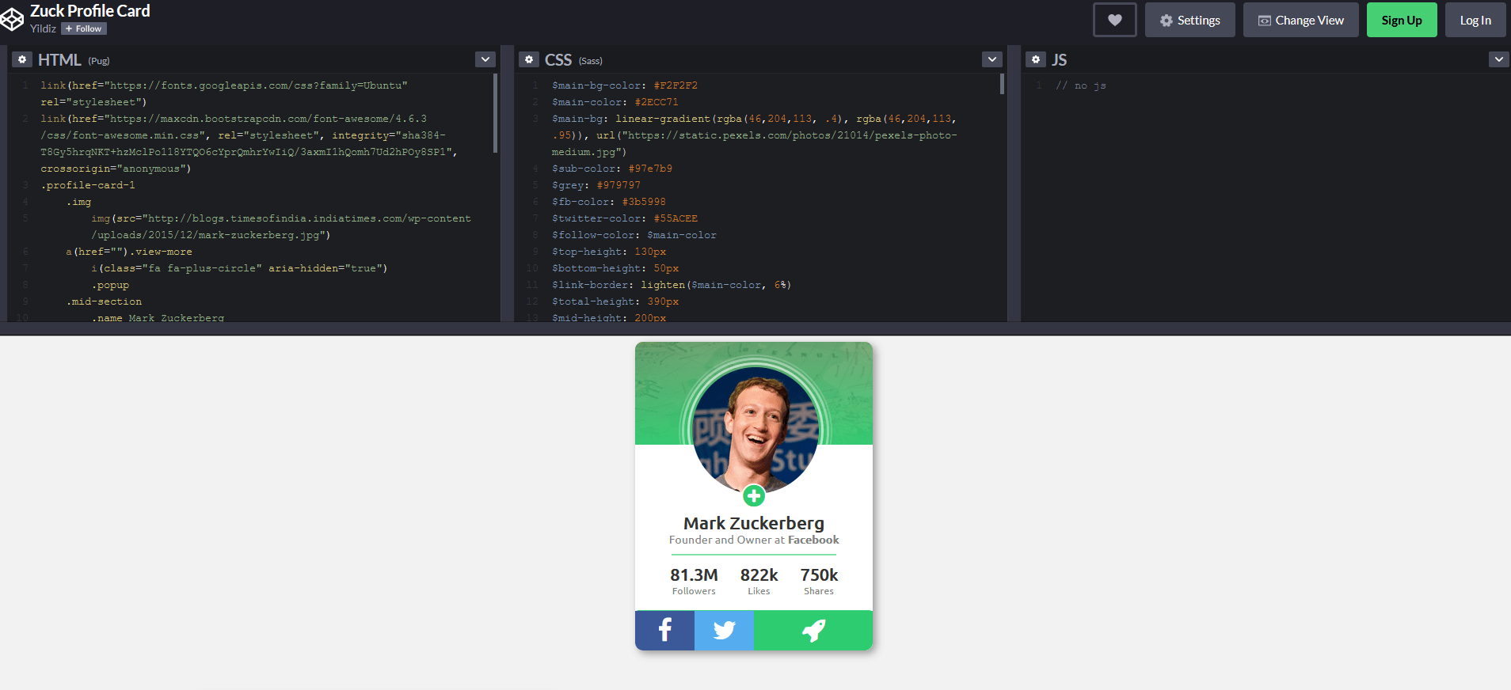The image size is (1511, 690).
Task: Click the rocket follow icon on card
Action: [813, 630]
